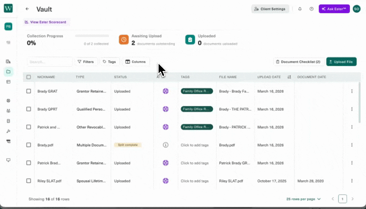This screenshot has width=366, height=209.
Task: Open the three-dot menu for Brady QPRT
Action: [x=352, y=109]
